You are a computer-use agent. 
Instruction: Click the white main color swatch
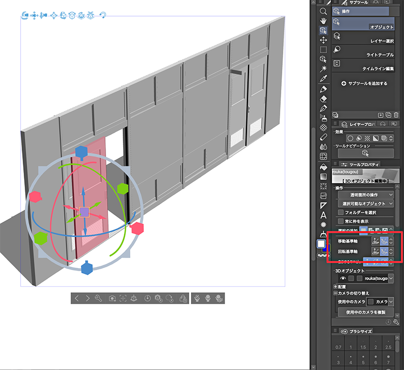pos(321,244)
